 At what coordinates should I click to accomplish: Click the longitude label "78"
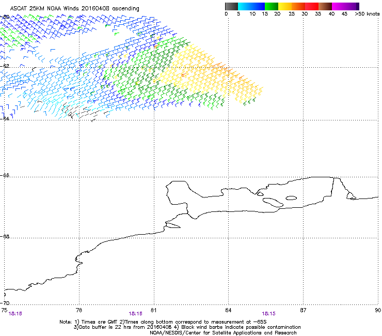(x=79, y=310)
